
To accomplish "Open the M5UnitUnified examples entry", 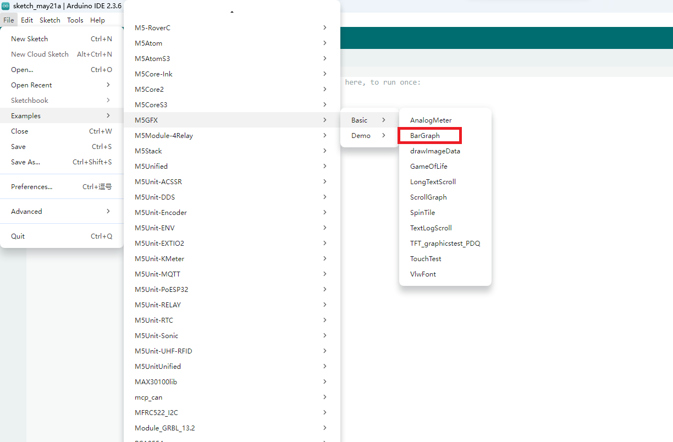I will [232, 367].
